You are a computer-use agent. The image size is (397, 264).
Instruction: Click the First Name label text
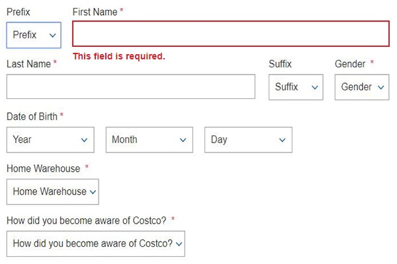pyautogui.click(x=95, y=12)
